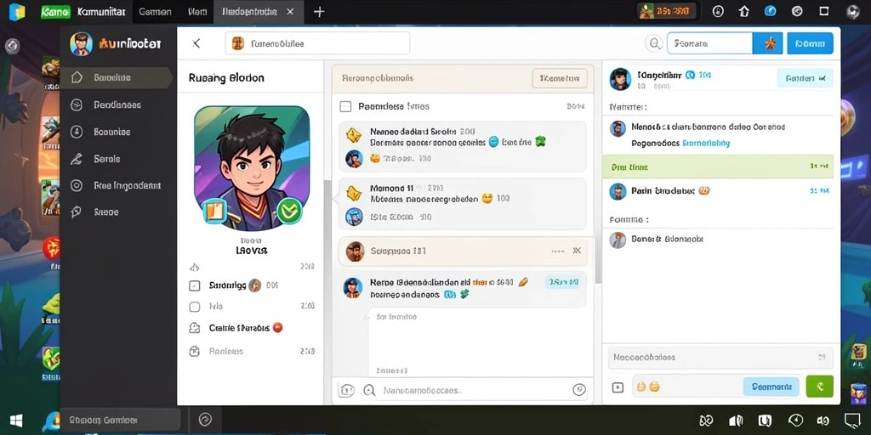Open the home icon in the top bar
The height and width of the screenshot is (435, 871).
pos(744,11)
